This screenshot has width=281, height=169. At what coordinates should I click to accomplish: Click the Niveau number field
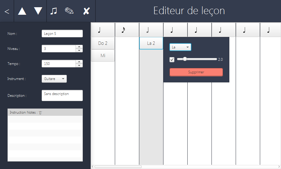(x=59, y=48)
